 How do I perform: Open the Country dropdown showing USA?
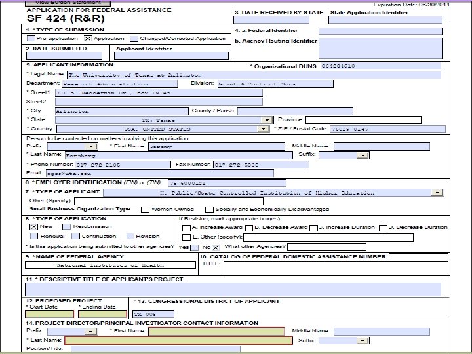pos(263,129)
